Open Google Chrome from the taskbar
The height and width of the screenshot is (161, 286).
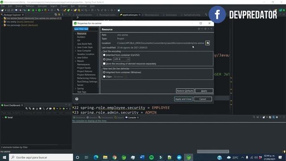coord(114,157)
